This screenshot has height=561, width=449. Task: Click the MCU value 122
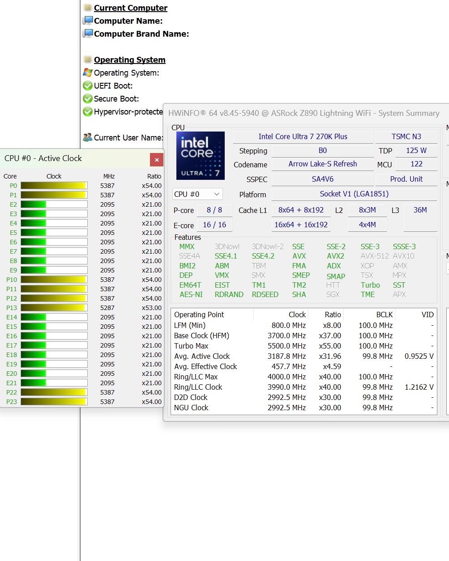[x=416, y=164]
